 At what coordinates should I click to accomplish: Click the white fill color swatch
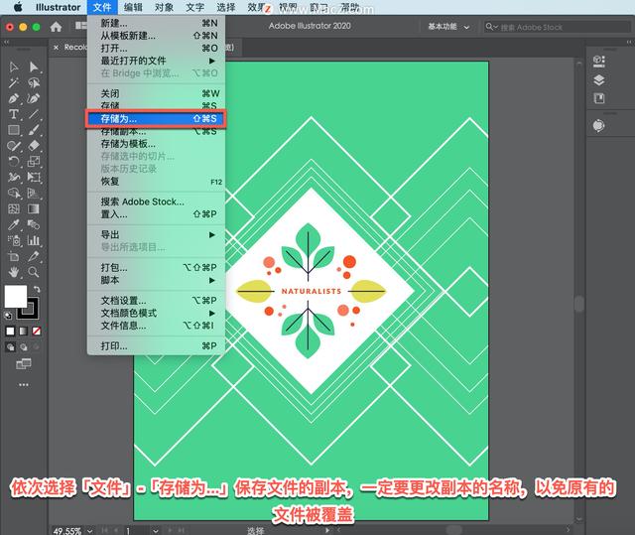click(15, 296)
